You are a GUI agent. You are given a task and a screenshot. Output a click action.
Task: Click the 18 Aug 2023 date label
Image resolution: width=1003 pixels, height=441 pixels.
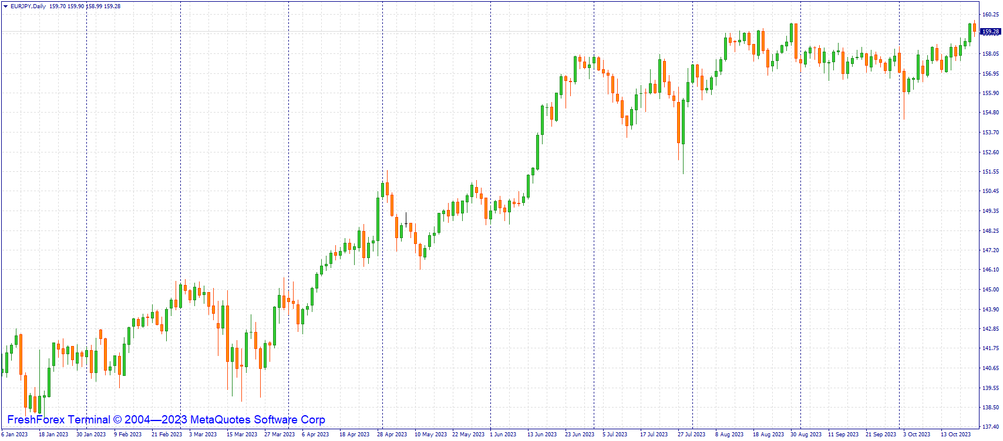coord(768,435)
